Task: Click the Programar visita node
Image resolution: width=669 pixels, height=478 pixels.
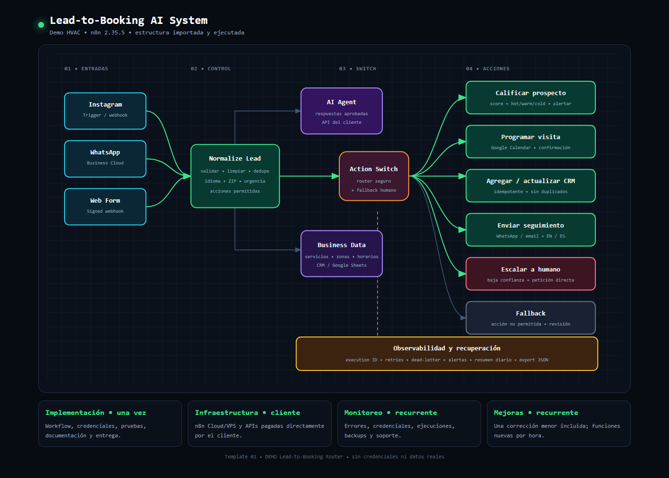Action: pos(530,141)
